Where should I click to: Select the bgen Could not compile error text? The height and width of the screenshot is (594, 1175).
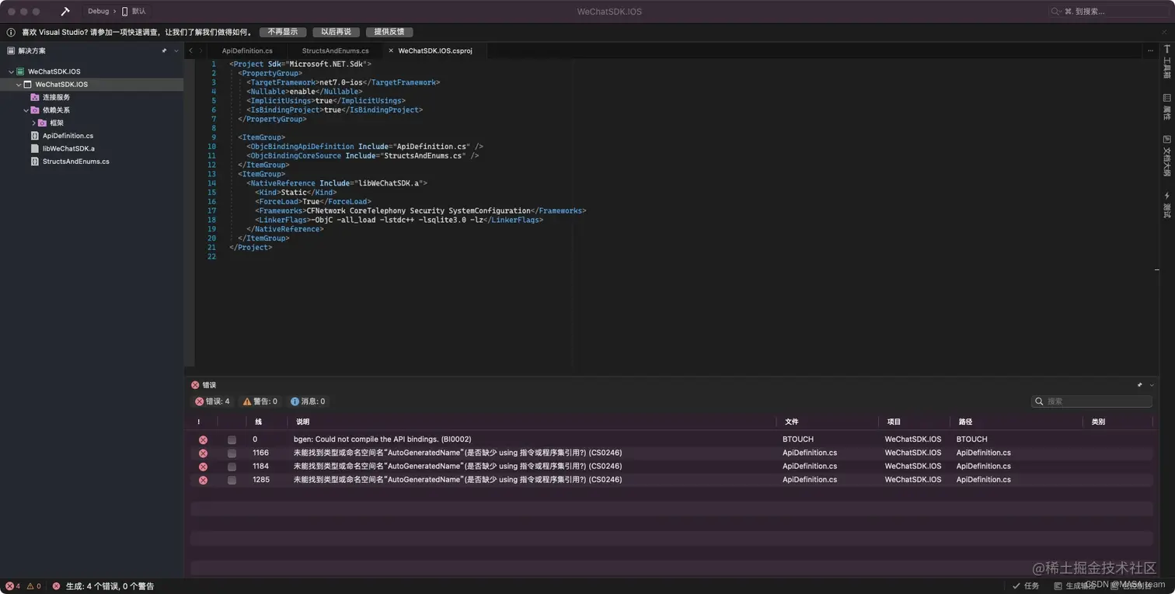382,439
